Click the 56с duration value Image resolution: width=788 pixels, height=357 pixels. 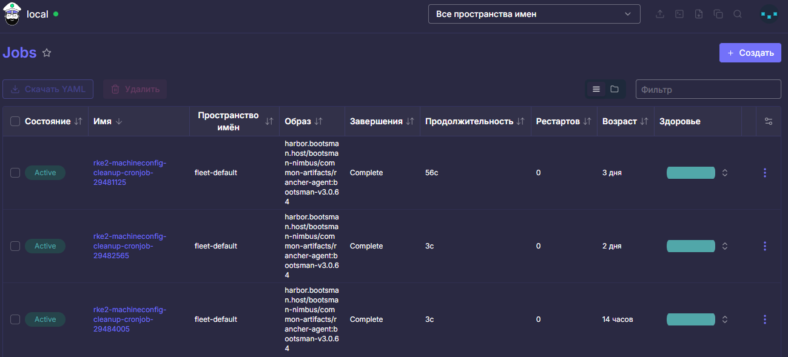point(432,173)
